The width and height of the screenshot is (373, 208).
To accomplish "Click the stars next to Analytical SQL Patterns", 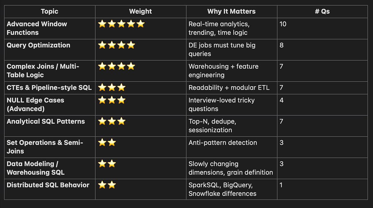I will click(x=112, y=121).
